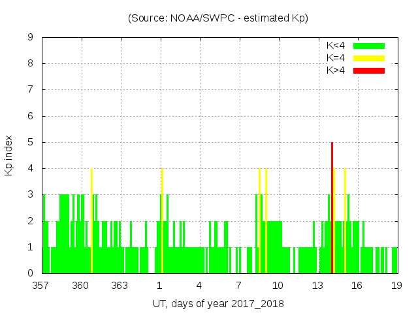Click the 'Kp index' y-axis label
This screenshot has height=313, width=418.
pyautogui.click(x=9, y=156)
